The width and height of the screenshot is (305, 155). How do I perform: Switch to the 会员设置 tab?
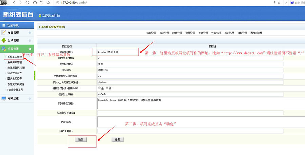tap(190, 33)
